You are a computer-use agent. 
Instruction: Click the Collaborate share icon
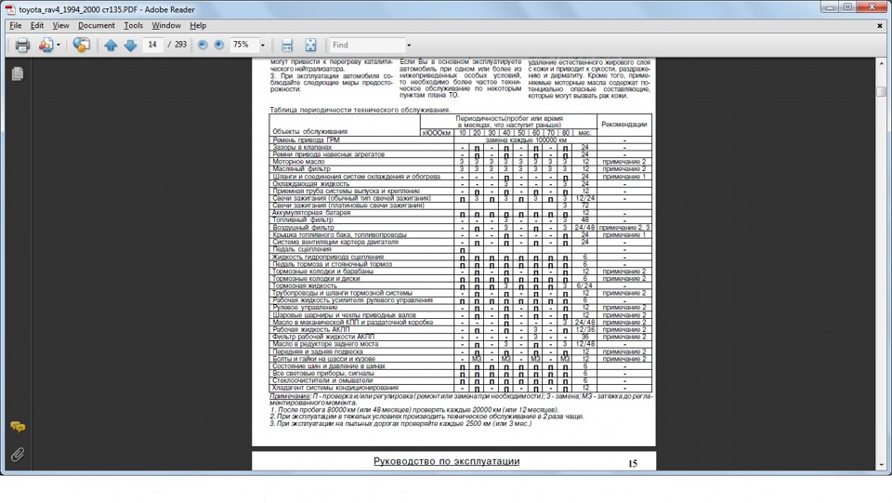click(x=82, y=45)
